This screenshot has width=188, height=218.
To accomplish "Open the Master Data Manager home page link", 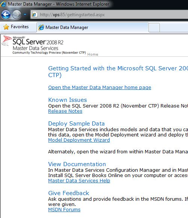I will coord(100,88).
